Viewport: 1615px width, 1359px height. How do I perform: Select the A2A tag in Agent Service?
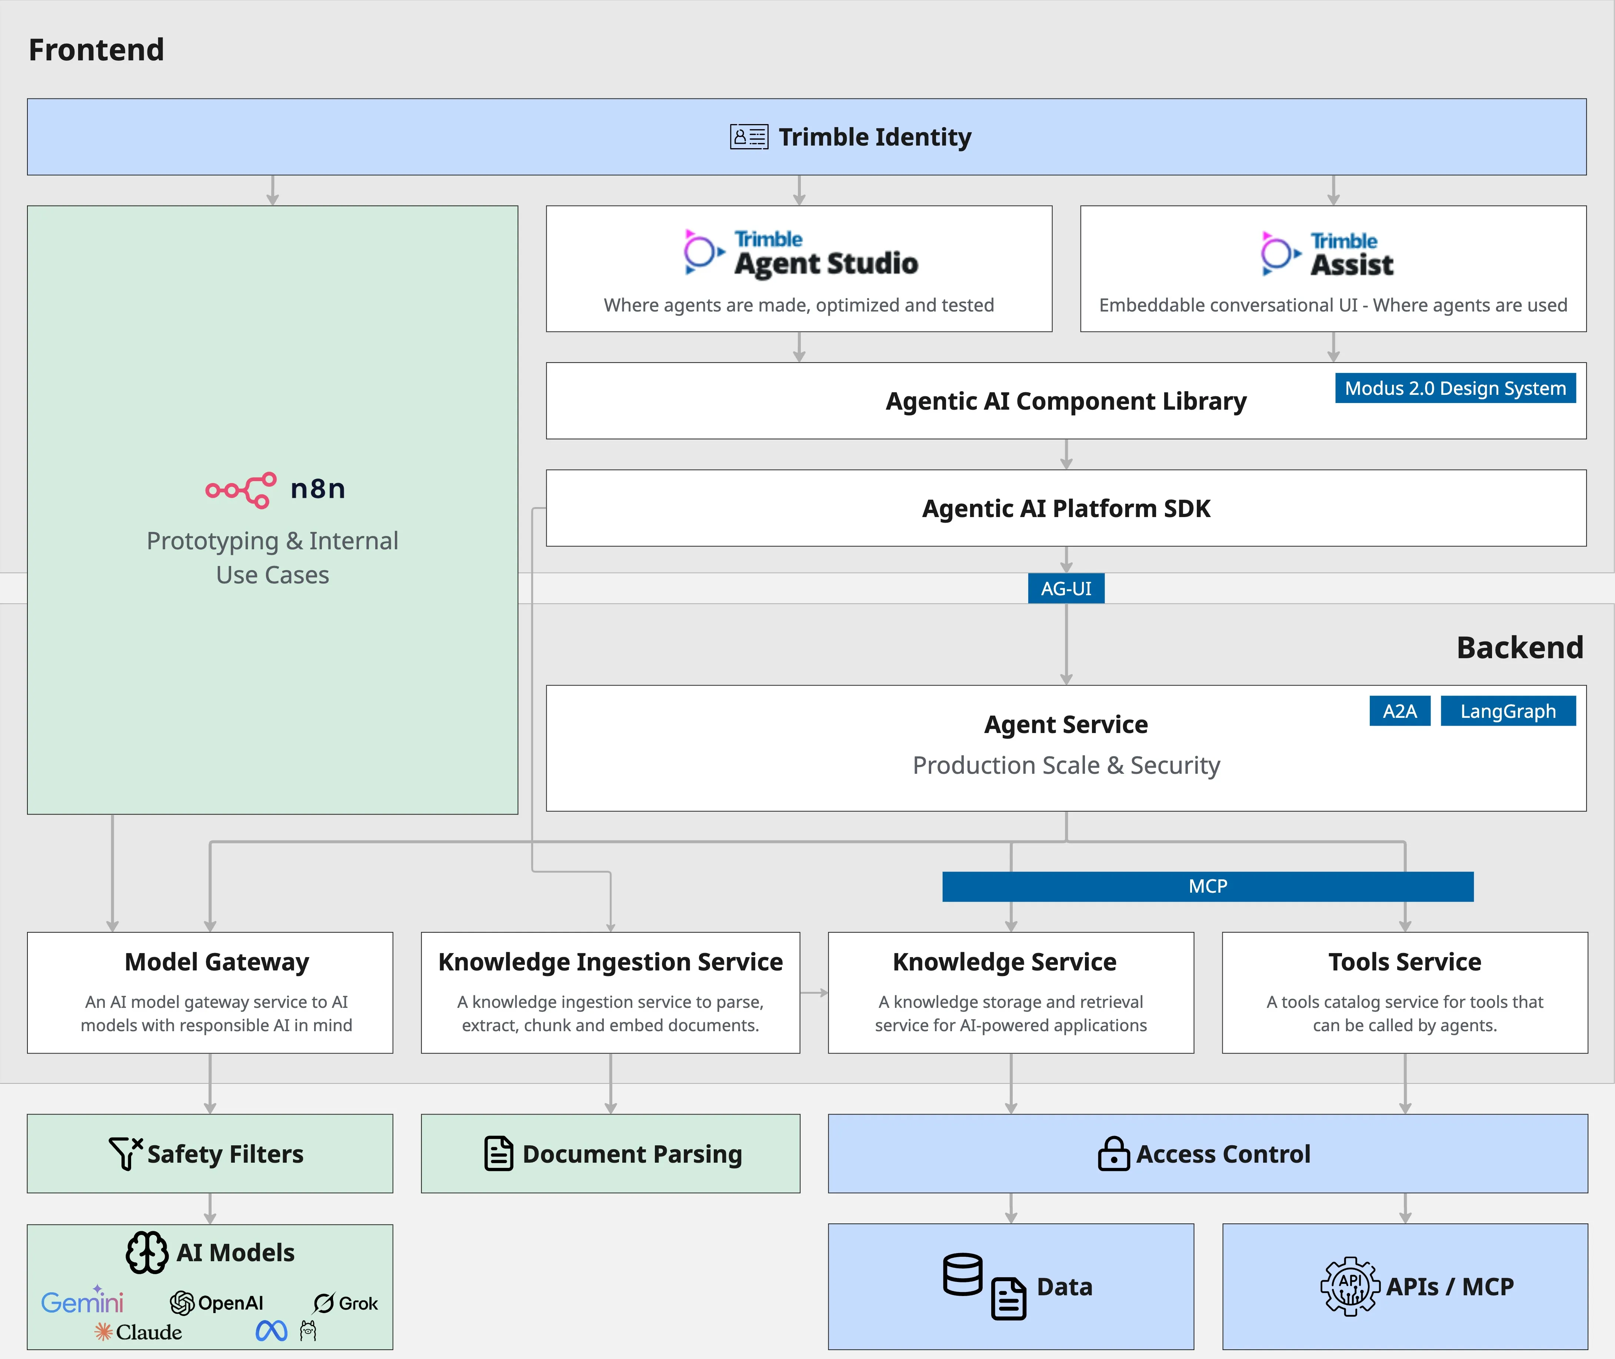1399,710
